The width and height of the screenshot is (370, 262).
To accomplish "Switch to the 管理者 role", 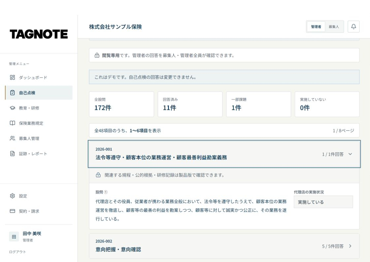I will pos(316,27).
